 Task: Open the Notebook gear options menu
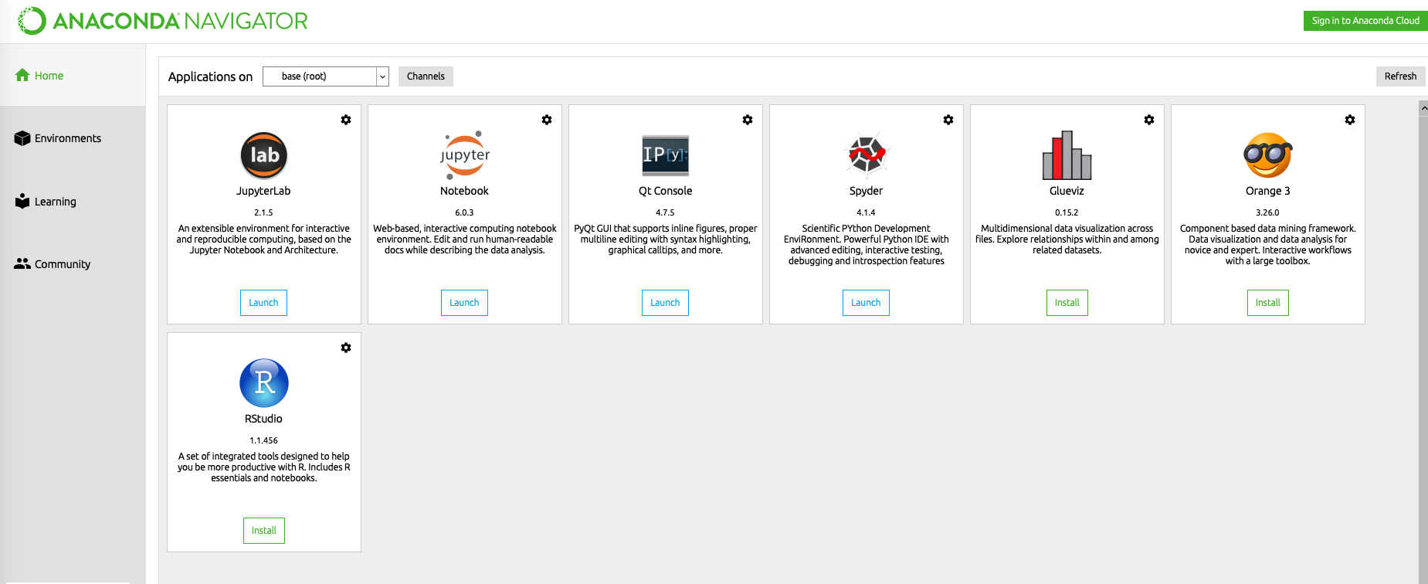pos(547,120)
